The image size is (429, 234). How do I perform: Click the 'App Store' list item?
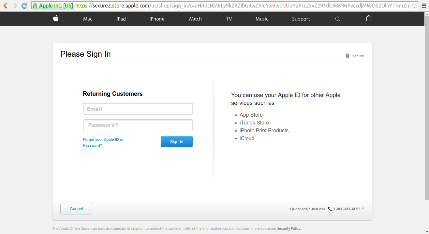point(251,115)
